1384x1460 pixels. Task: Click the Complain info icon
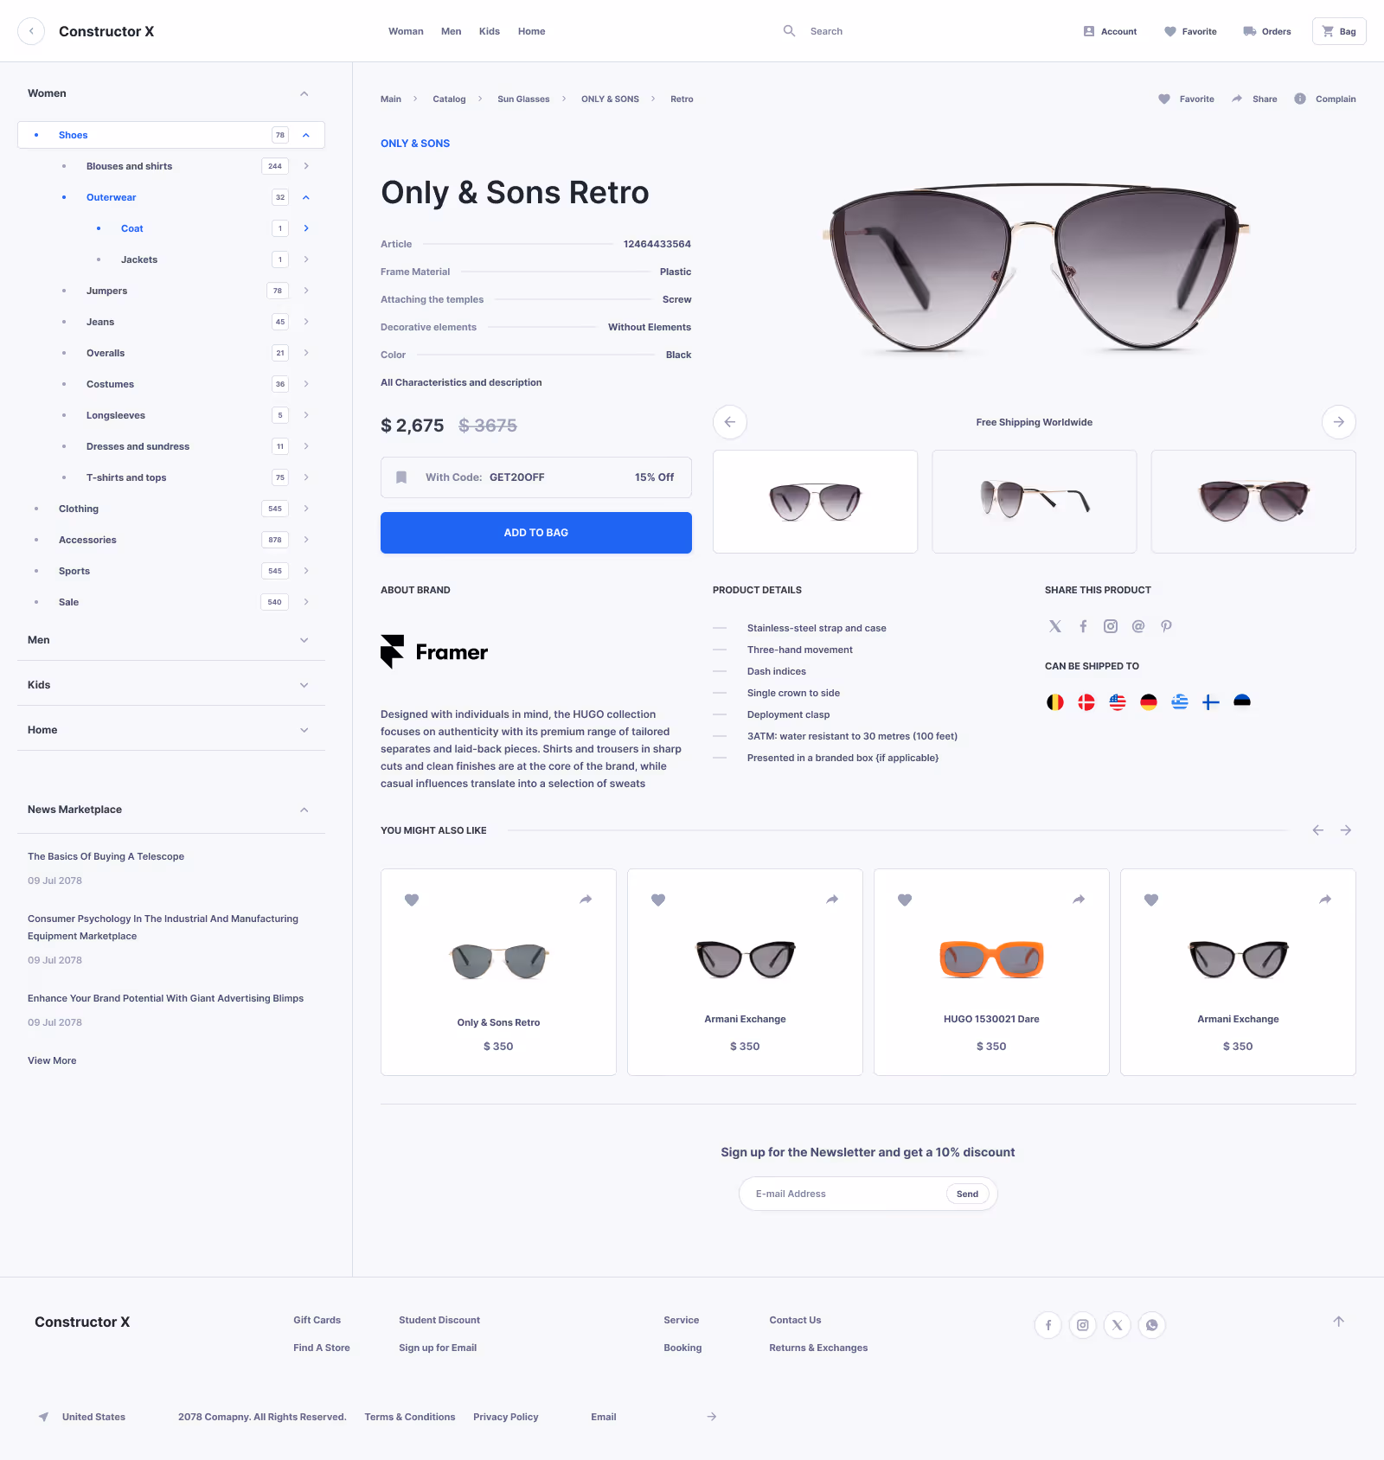tap(1300, 99)
